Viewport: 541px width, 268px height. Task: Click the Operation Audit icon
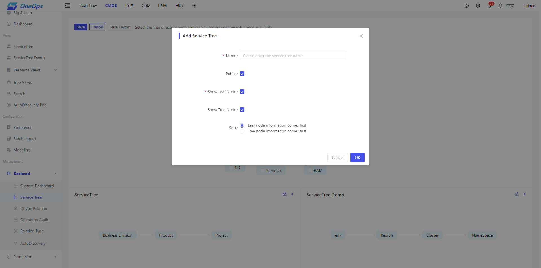pyautogui.click(x=15, y=220)
